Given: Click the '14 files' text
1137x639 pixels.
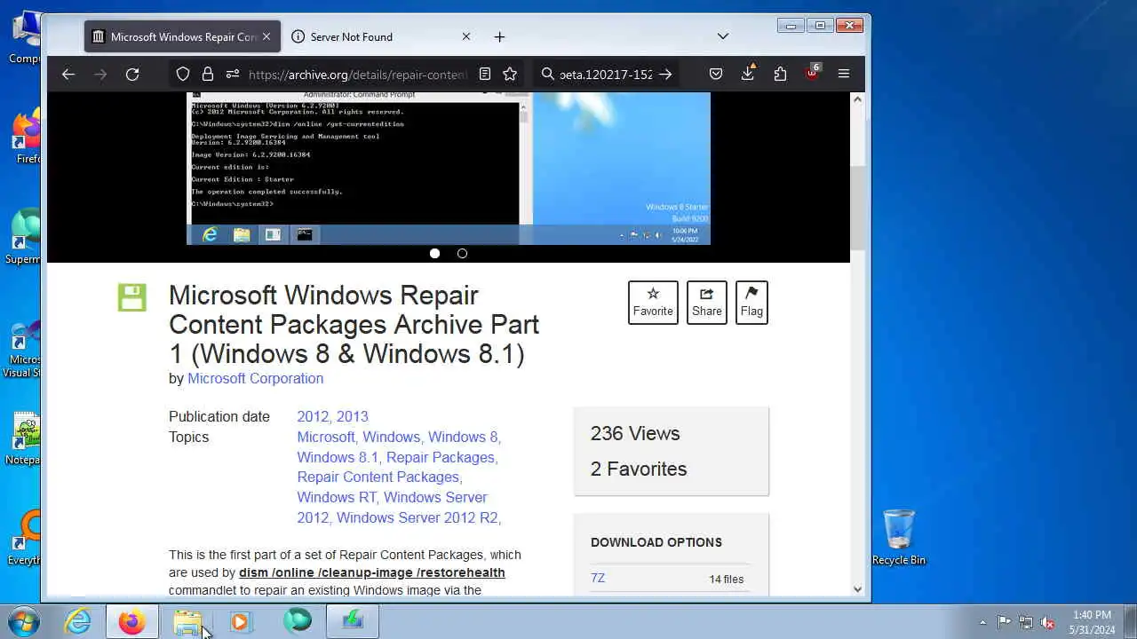Looking at the screenshot, I should (x=727, y=579).
